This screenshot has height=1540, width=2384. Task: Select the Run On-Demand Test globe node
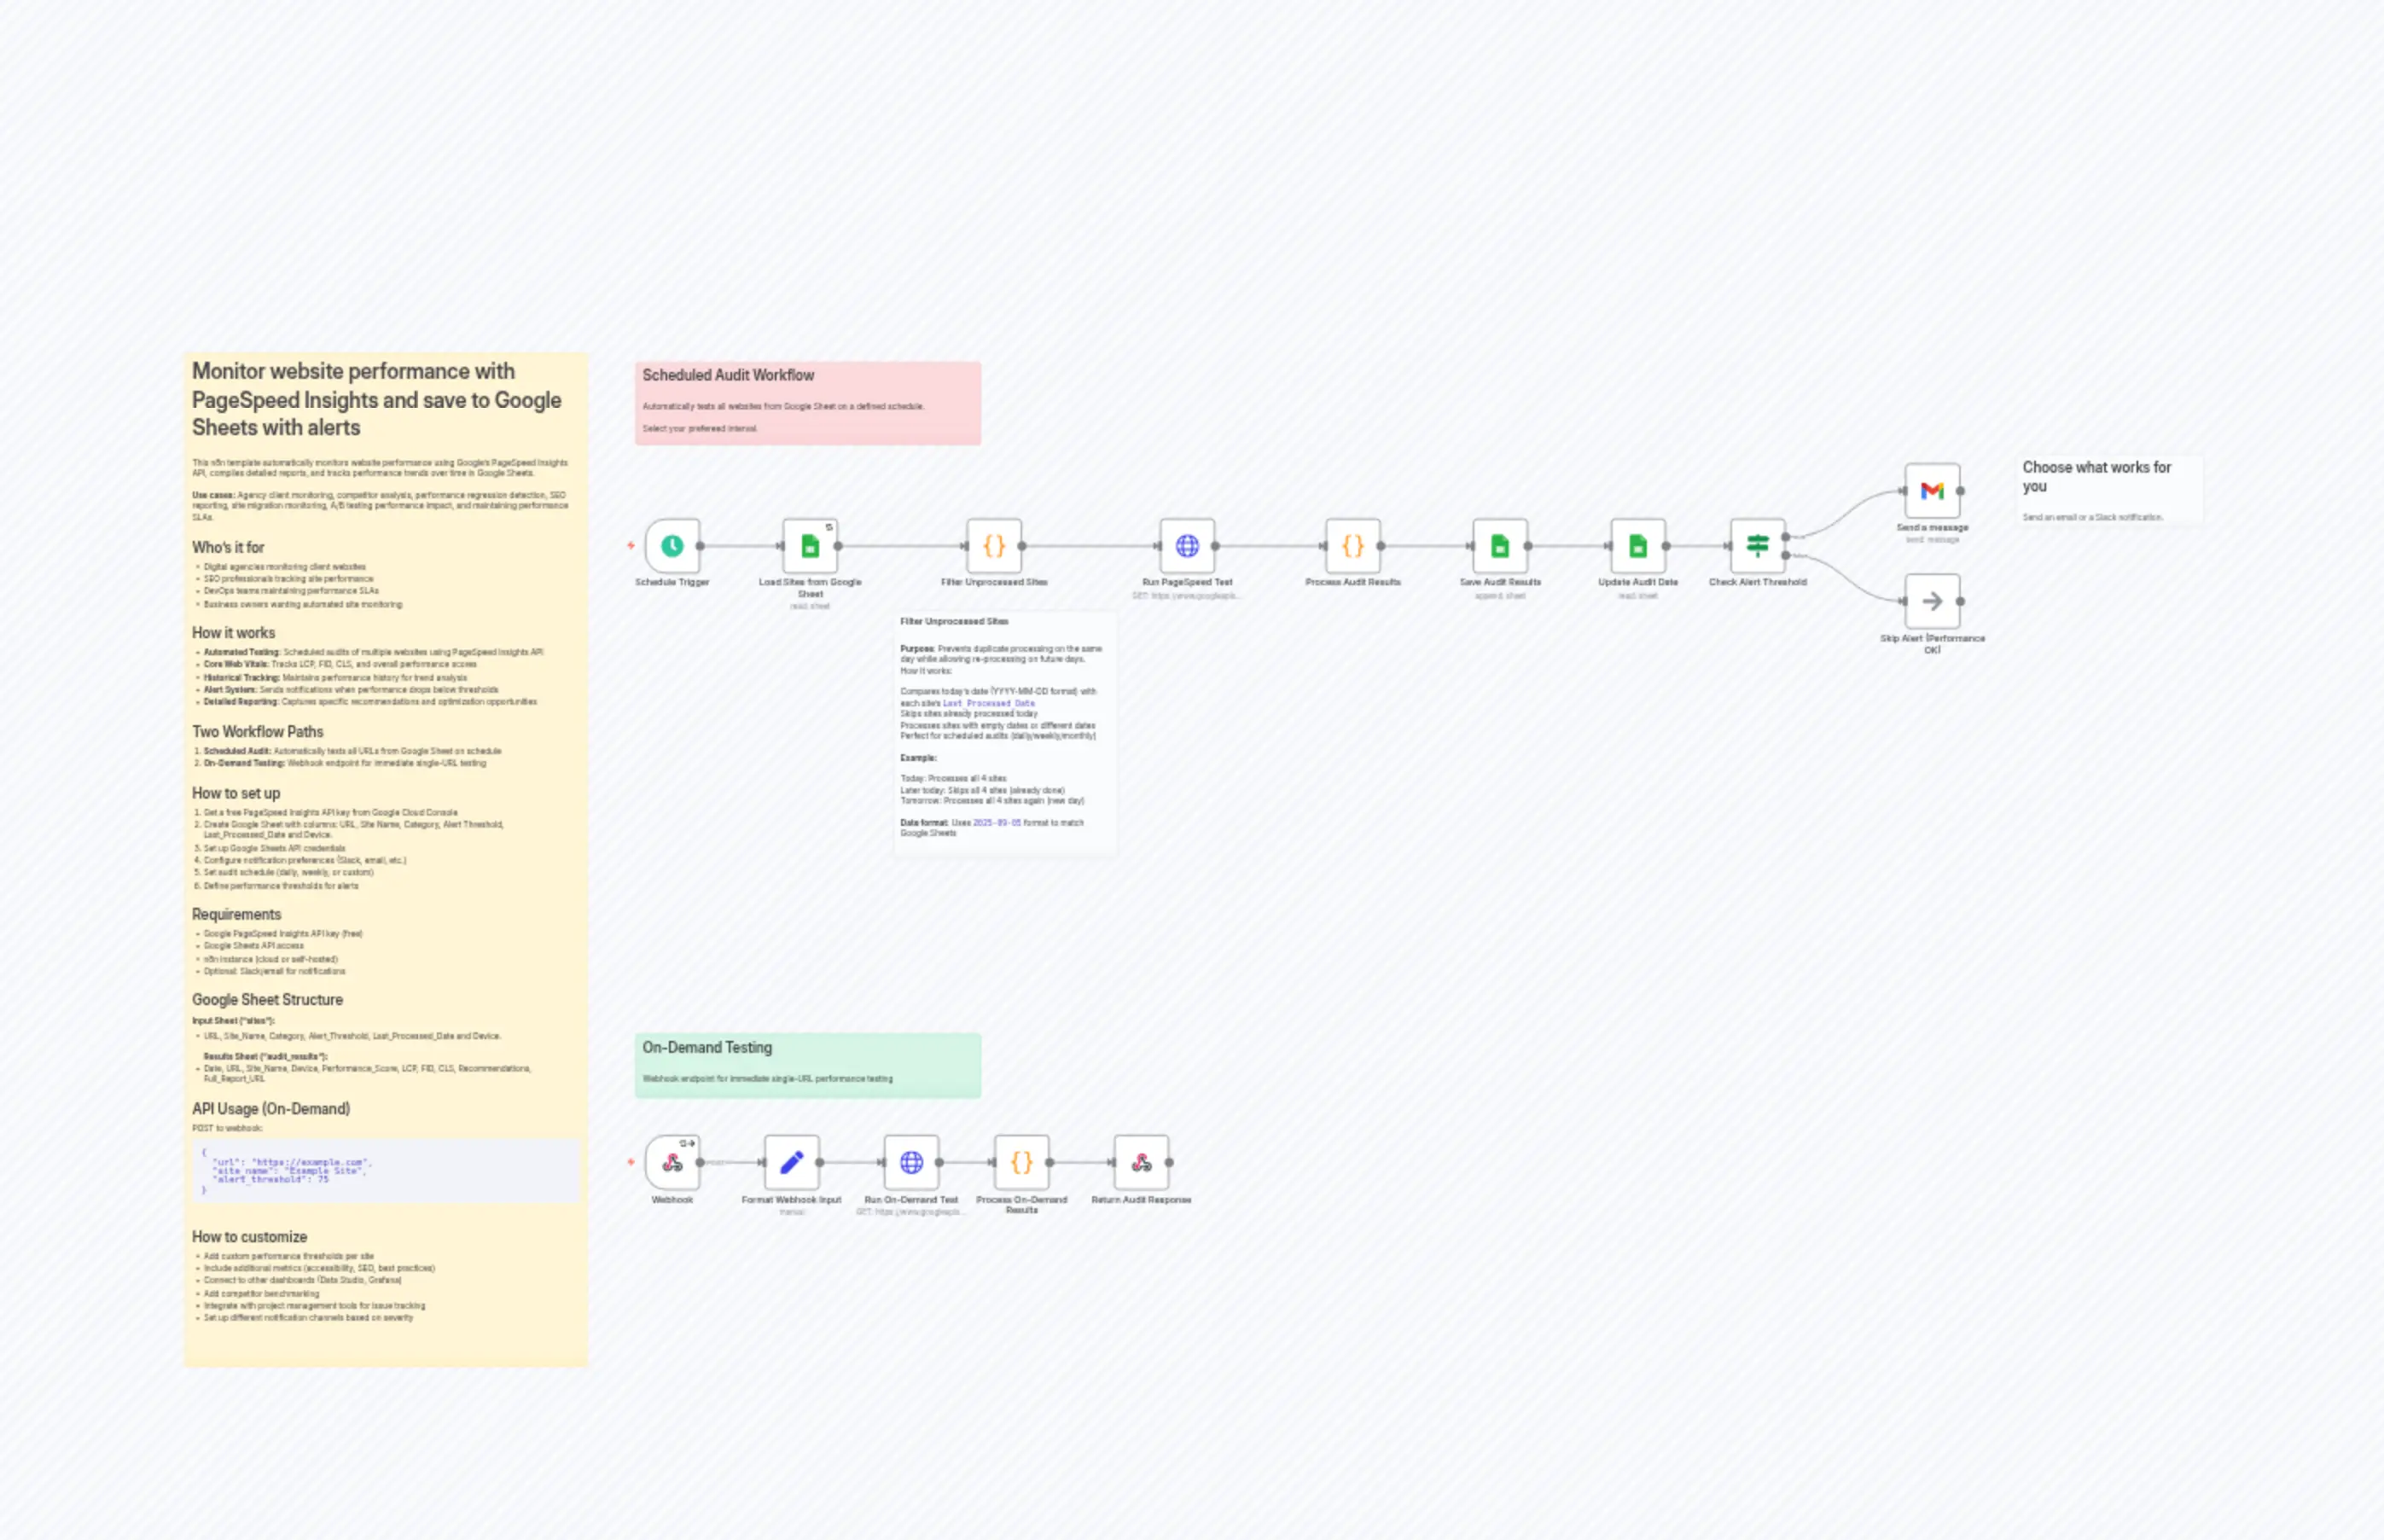click(912, 1162)
